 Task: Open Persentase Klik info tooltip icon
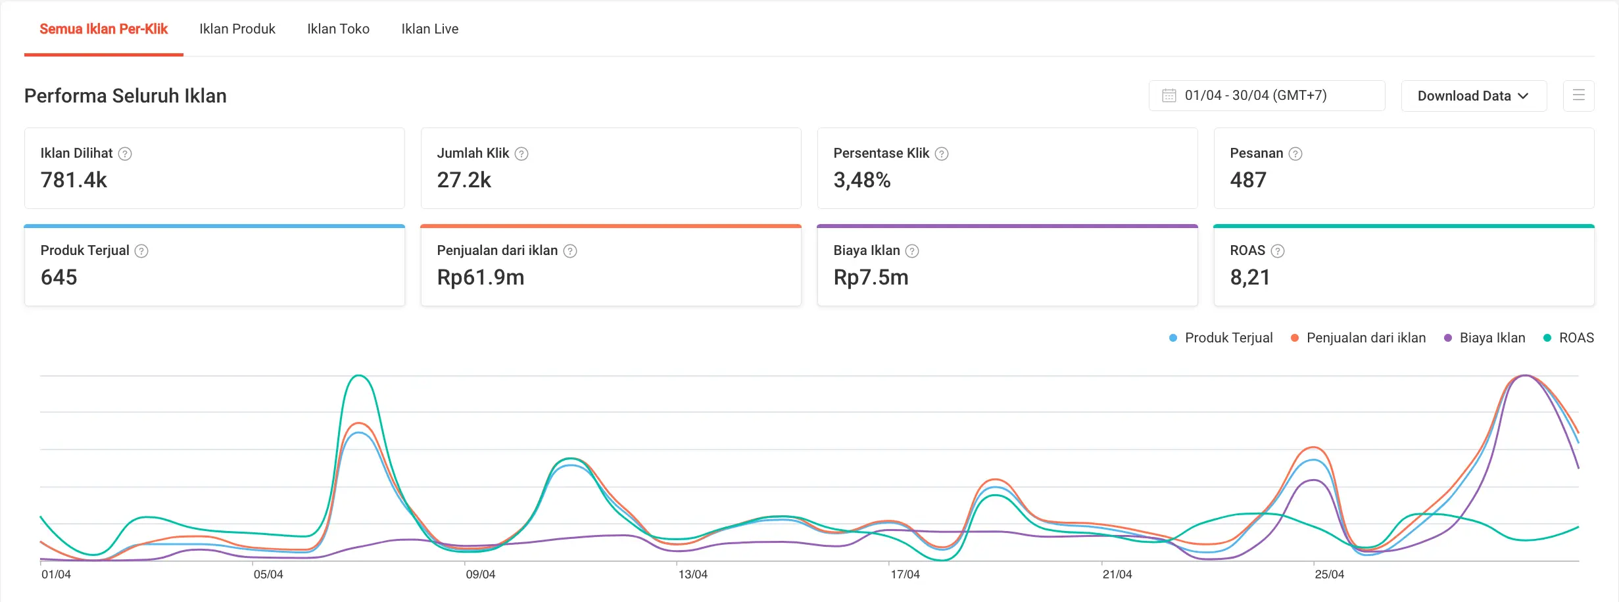(942, 154)
